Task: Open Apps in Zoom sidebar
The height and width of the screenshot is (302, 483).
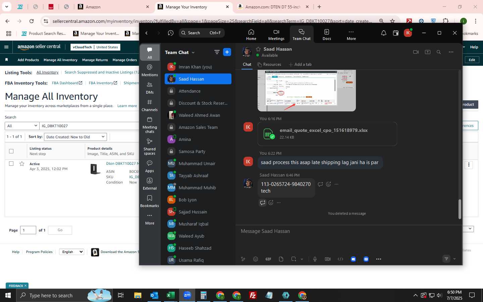Action: pos(150,166)
